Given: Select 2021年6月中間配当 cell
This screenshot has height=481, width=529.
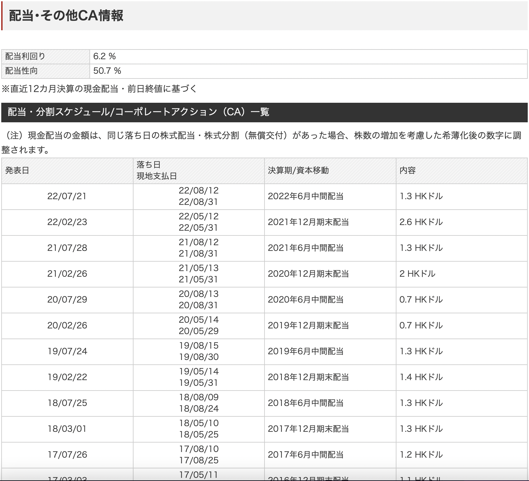Looking at the screenshot, I should [x=330, y=248].
